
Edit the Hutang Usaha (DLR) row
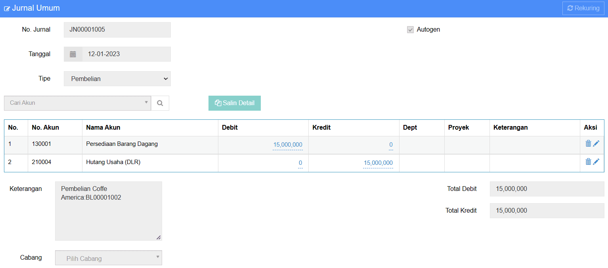[596, 162]
